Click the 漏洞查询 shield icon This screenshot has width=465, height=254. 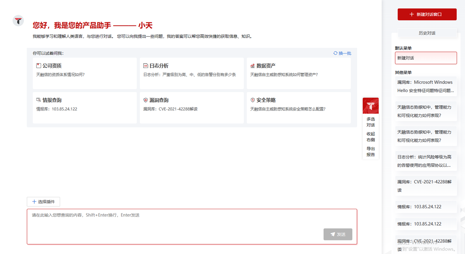click(146, 100)
